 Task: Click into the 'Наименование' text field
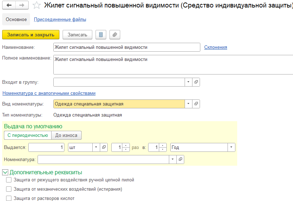tap(126, 47)
